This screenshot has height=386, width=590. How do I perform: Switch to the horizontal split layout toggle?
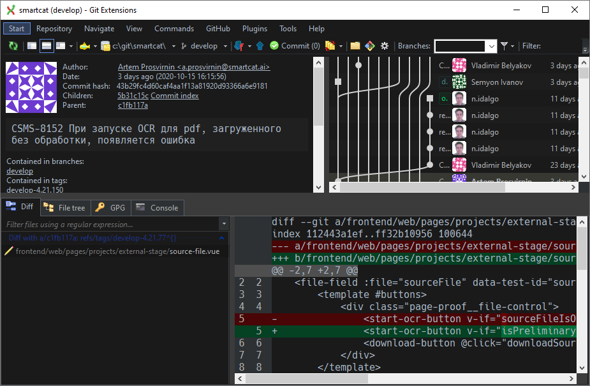(46, 46)
